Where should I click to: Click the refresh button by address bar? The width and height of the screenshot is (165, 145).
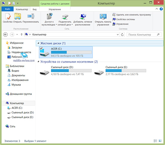pos(122,35)
